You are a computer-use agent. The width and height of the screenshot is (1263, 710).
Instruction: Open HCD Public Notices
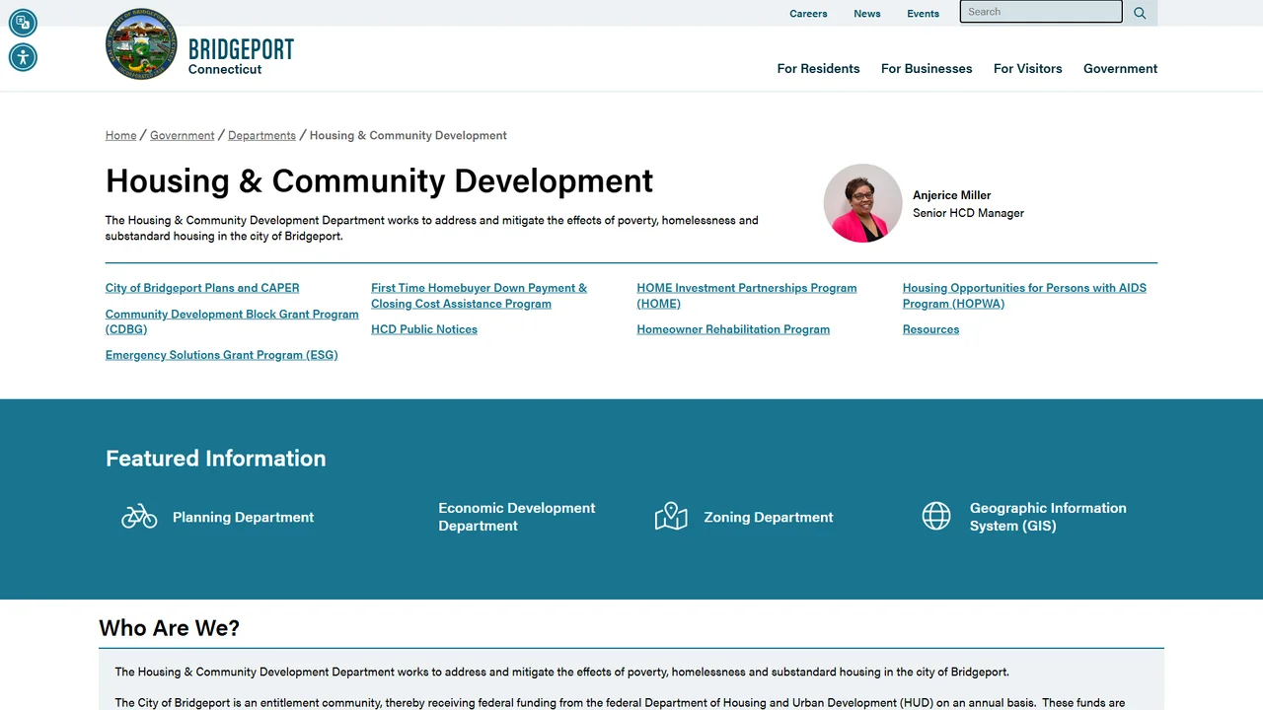point(424,329)
